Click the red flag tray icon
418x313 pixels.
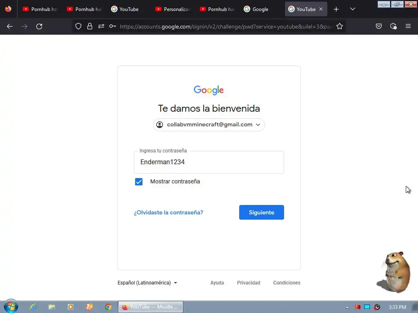[357, 307]
